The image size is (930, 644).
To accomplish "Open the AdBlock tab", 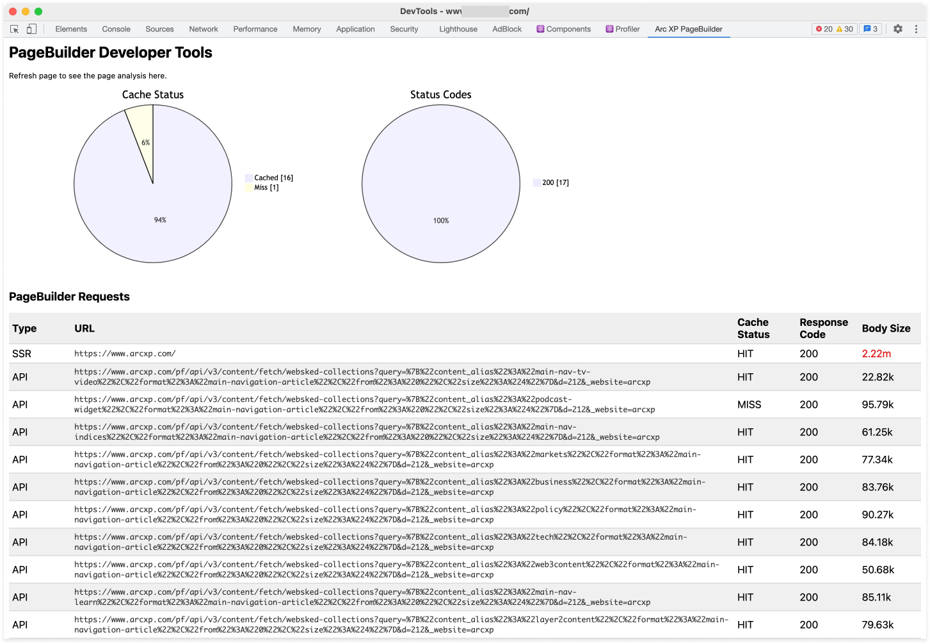I will (x=507, y=29).
